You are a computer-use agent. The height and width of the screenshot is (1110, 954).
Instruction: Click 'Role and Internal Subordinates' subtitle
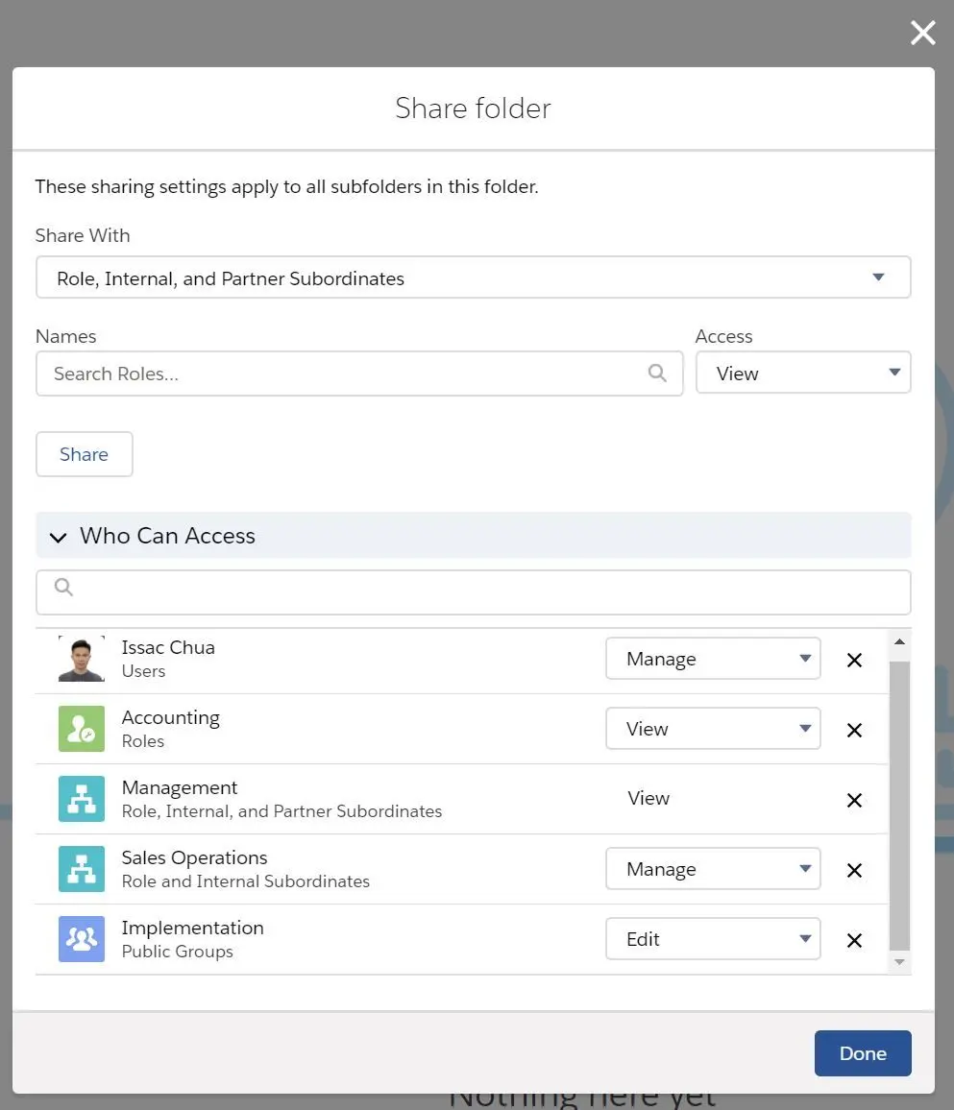point(246,881)
